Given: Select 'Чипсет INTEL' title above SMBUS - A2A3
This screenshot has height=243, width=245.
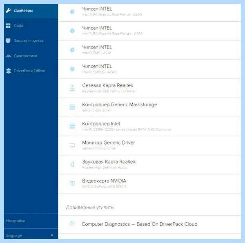Looking at the screenshot, I should [x=97, y=67].
